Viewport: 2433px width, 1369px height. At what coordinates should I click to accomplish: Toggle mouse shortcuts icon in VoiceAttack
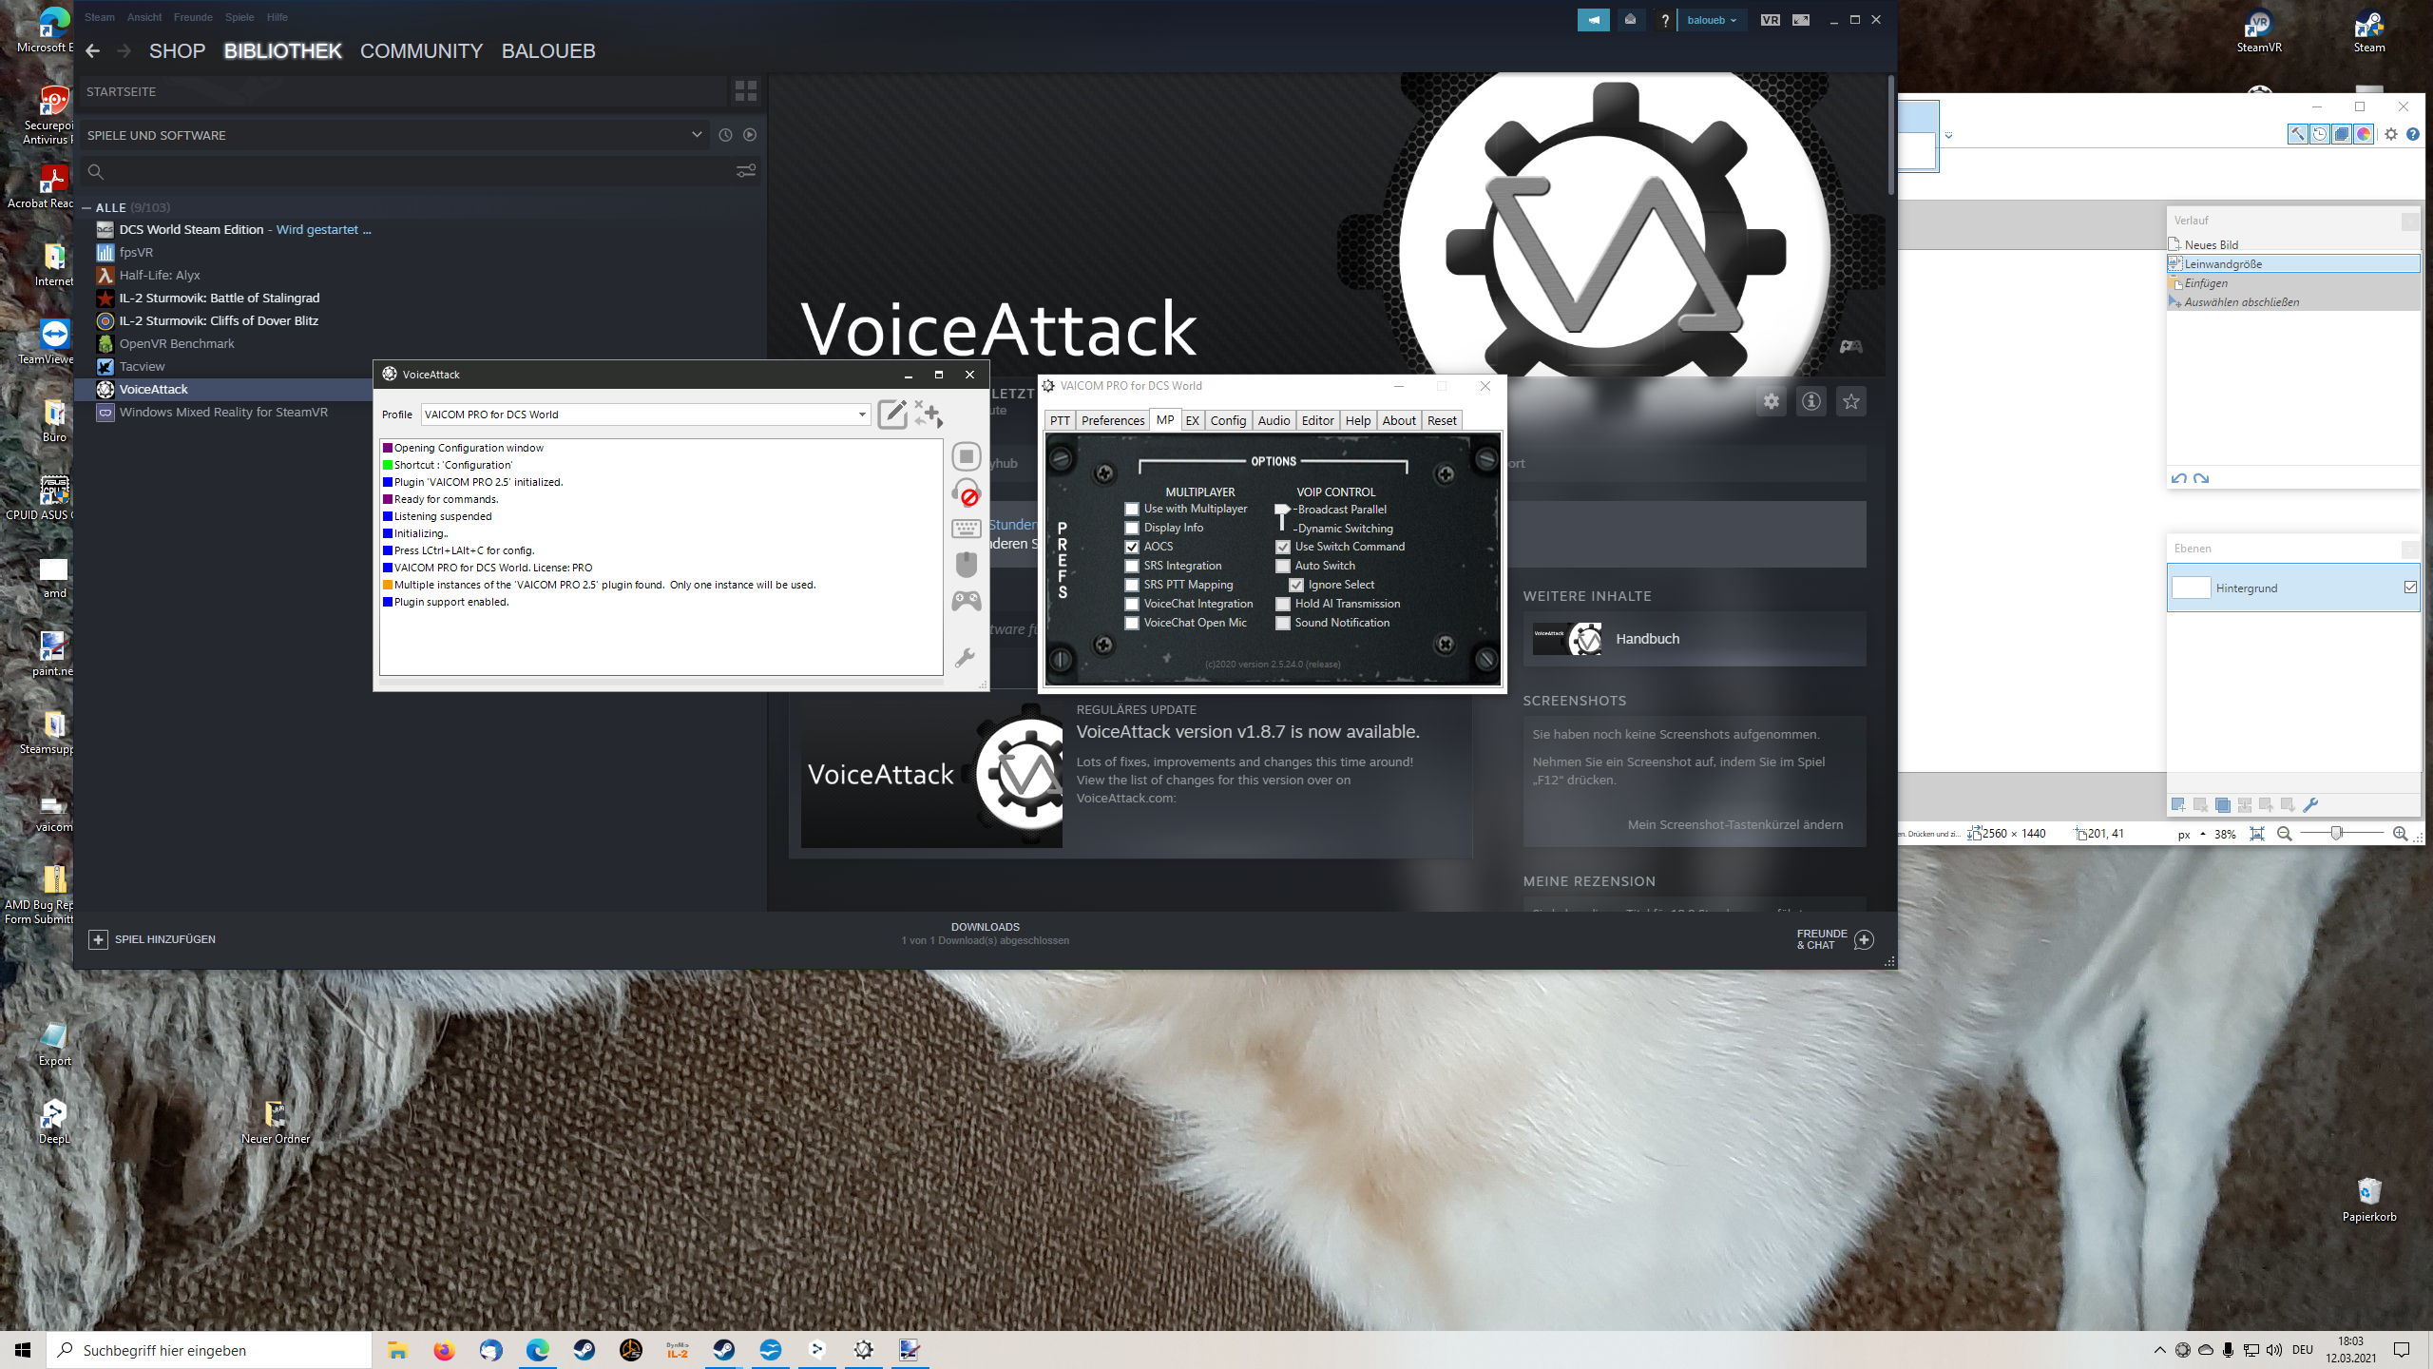(967, 565)
